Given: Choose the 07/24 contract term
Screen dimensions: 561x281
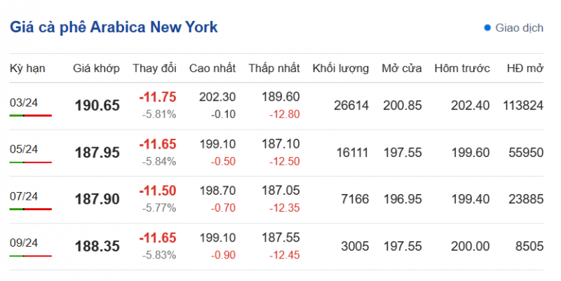Looking at the screenshot, I should pos(24,196).
